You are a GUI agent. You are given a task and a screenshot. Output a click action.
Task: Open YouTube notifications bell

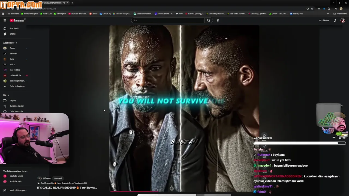(335, 20)
